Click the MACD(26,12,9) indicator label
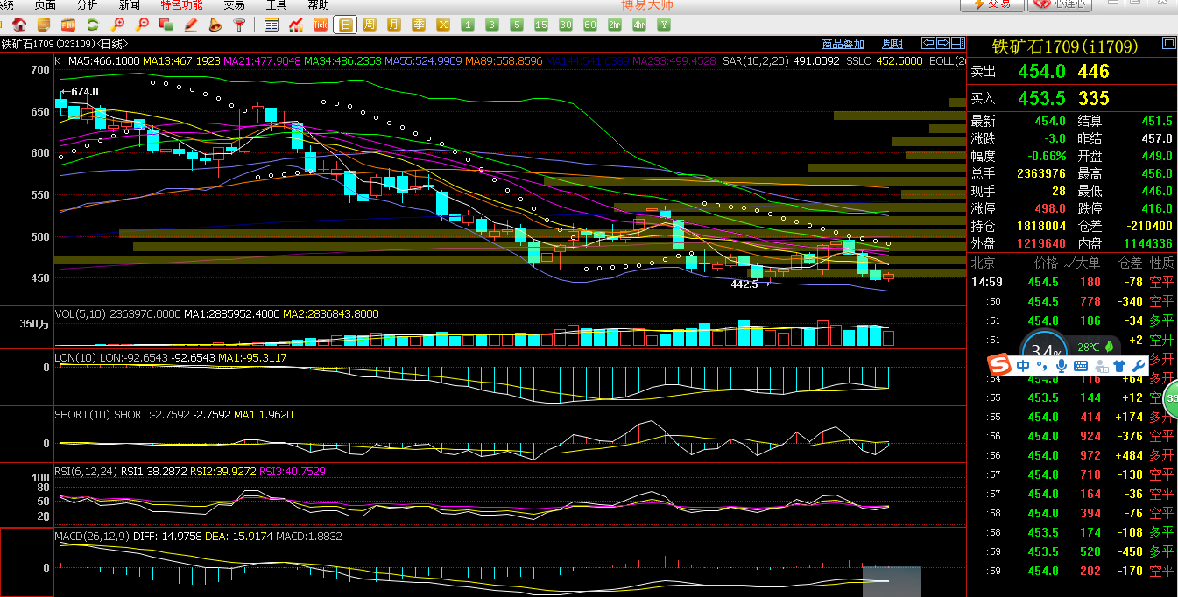This screenshot has width=1178, height=597. click(92, 536)
